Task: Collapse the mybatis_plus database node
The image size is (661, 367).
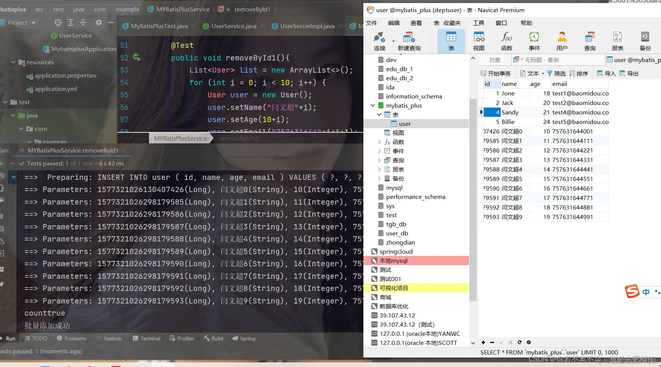Action: [x=373, y=105]
